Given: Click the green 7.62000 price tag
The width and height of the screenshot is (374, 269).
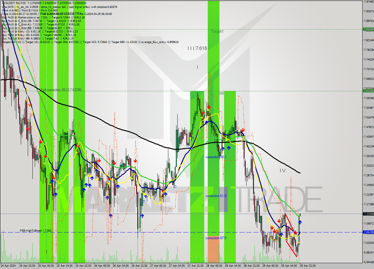Looking at the screenshot, I should (x=368, y=91).
